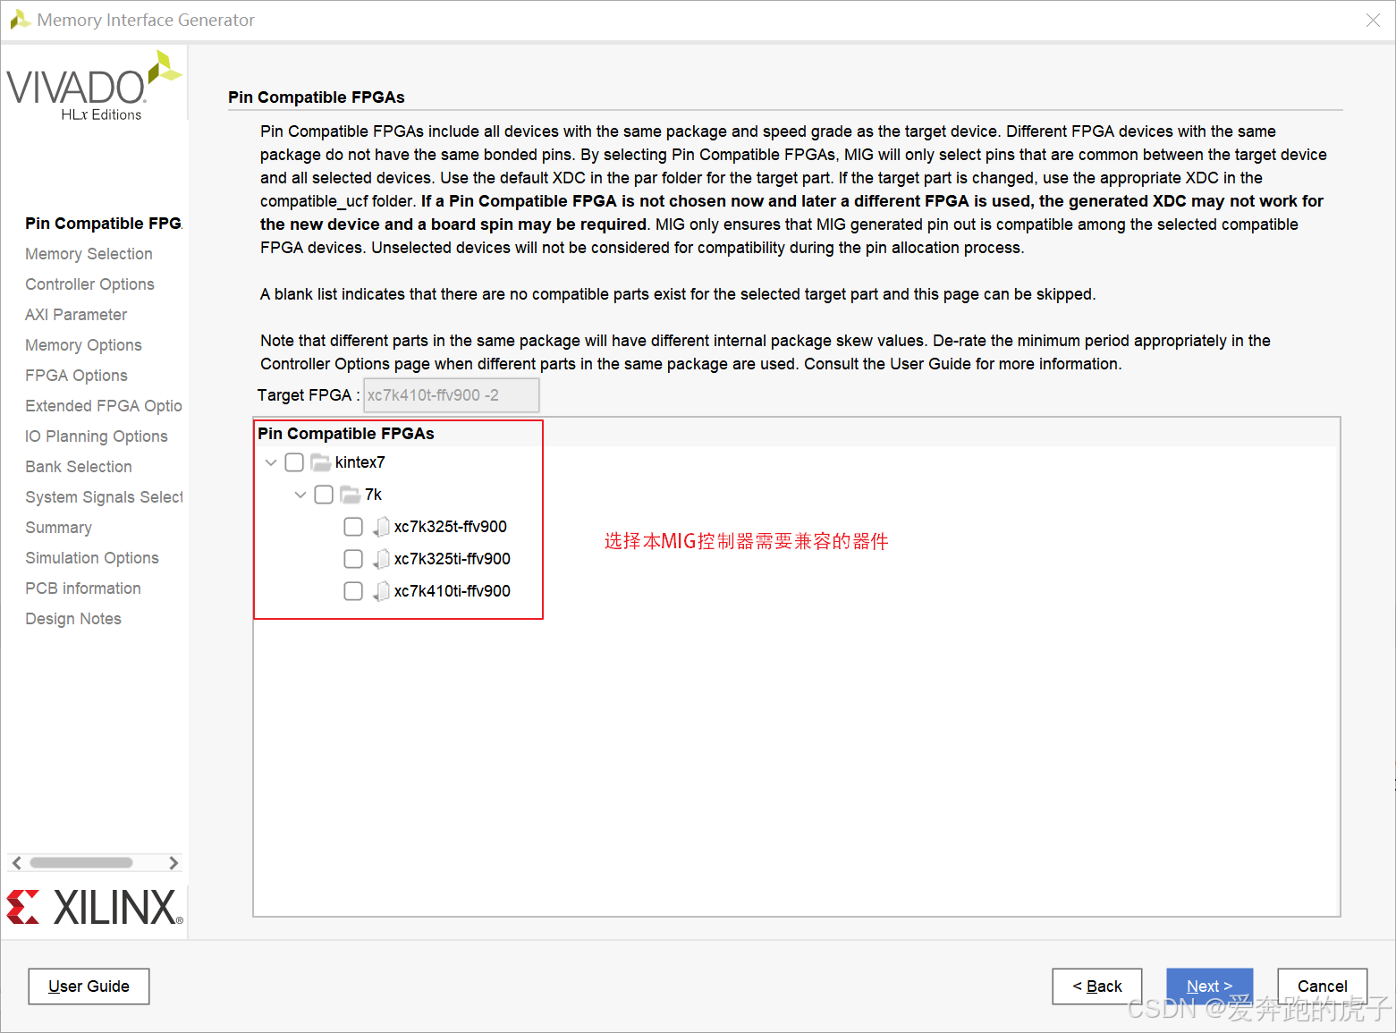The width and height of the screenshot is (1396, 1033).
Task: Open the Pin Compatible FPGAs step
Action: coord(103,224)
